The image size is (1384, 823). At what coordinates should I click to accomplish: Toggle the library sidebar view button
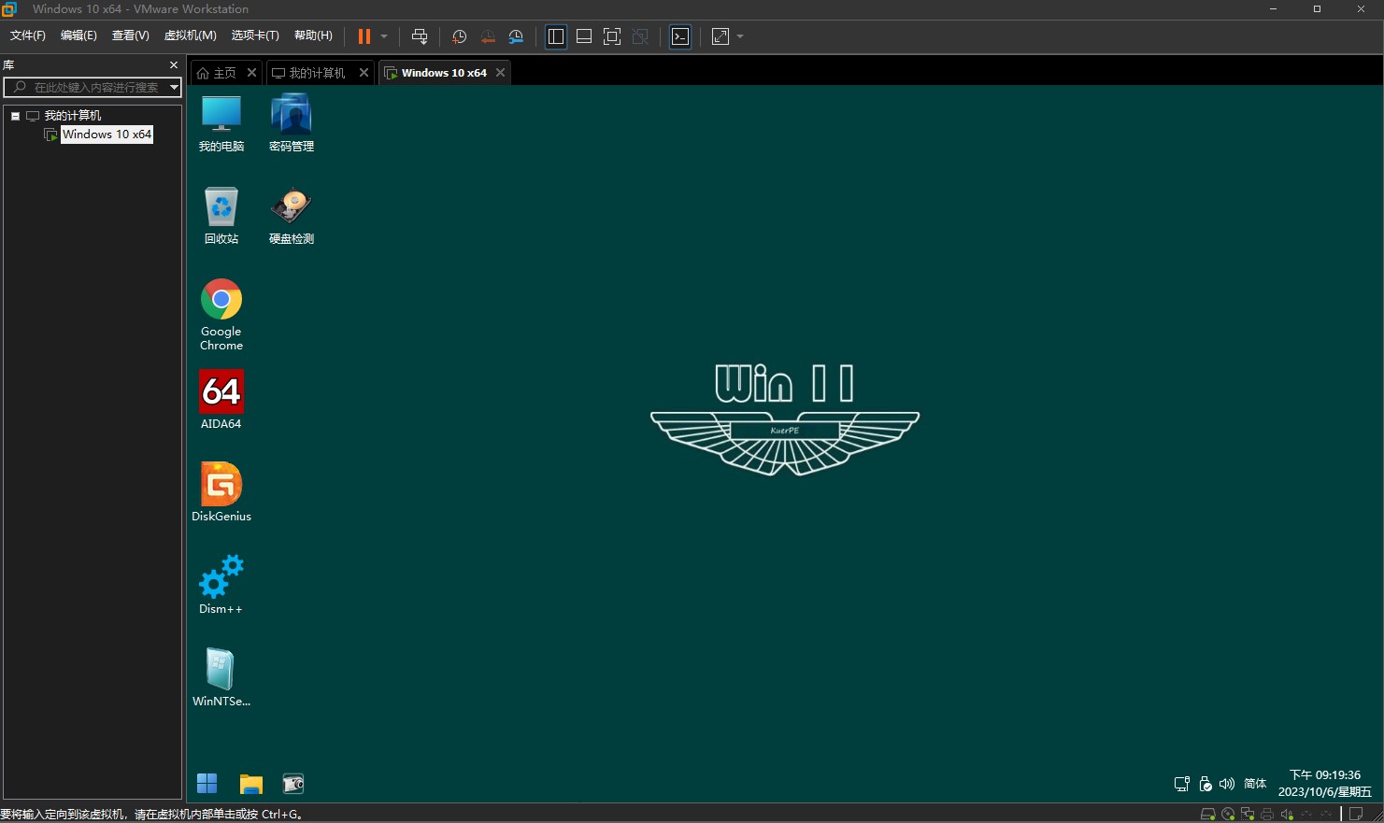pyautogui.click(x=556, y=36)
